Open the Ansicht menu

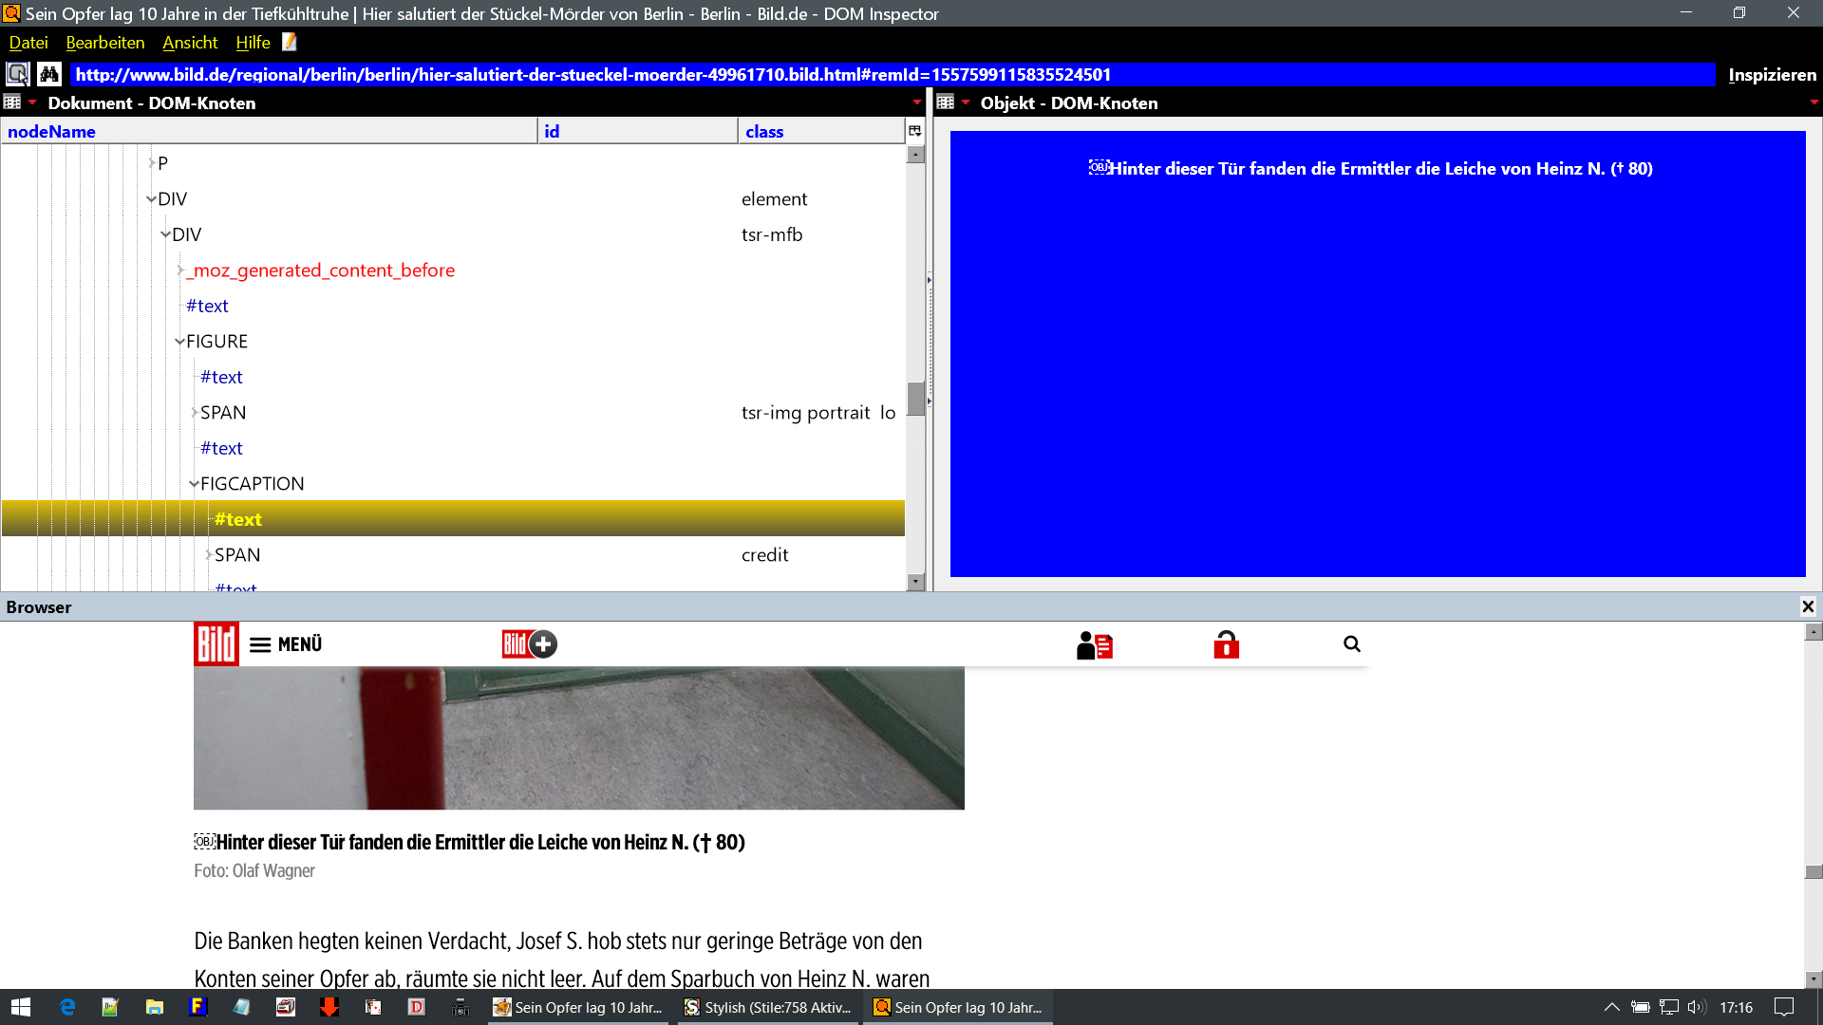click(190, 43)
